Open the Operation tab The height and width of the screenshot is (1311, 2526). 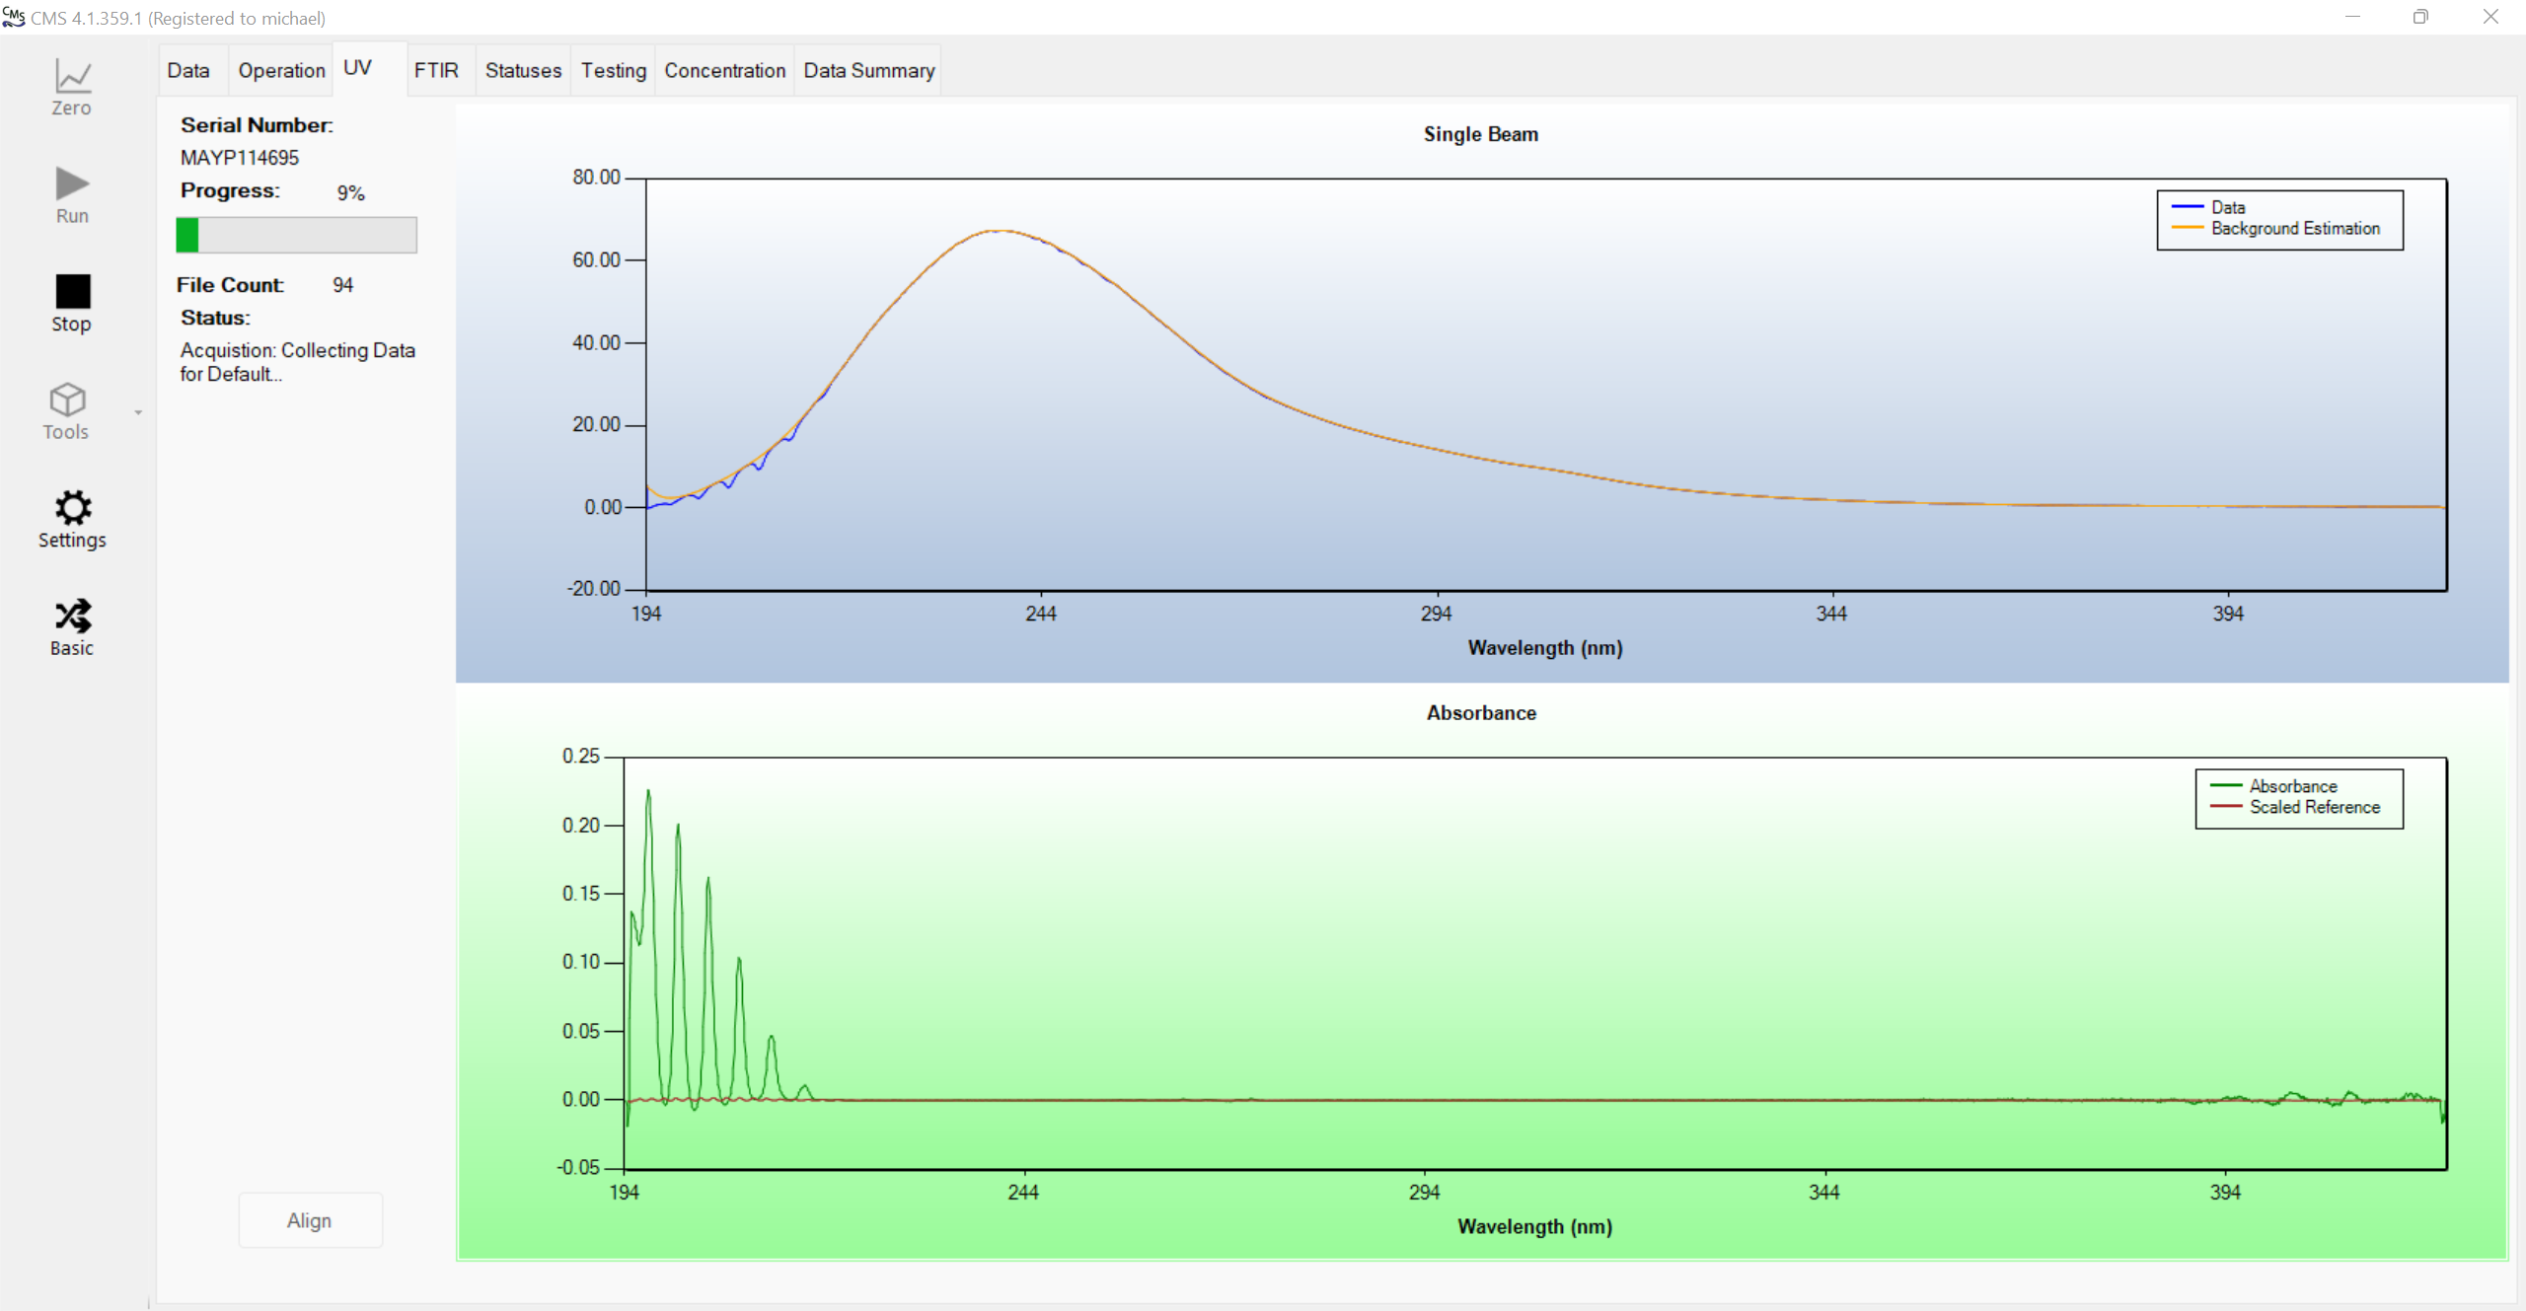(x=281, y=71)
